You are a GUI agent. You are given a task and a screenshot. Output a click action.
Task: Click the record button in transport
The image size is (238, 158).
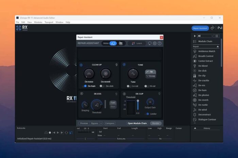[x=50, y=133]
